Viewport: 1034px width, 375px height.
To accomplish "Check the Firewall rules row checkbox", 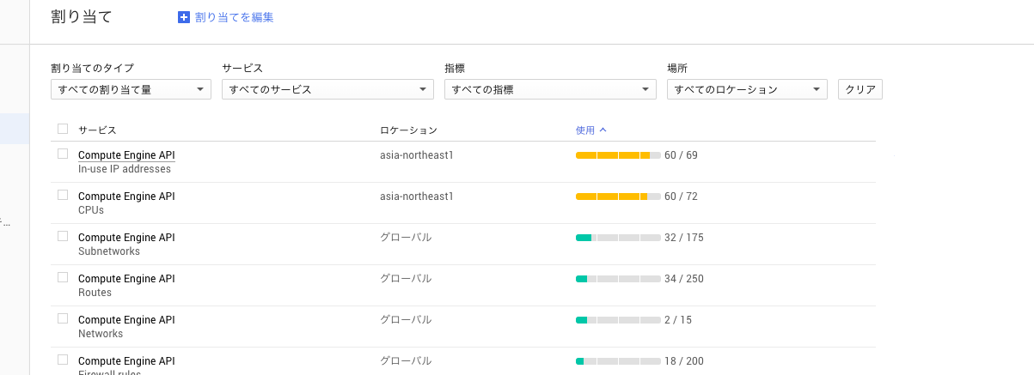I will click(x=63, y=360).
